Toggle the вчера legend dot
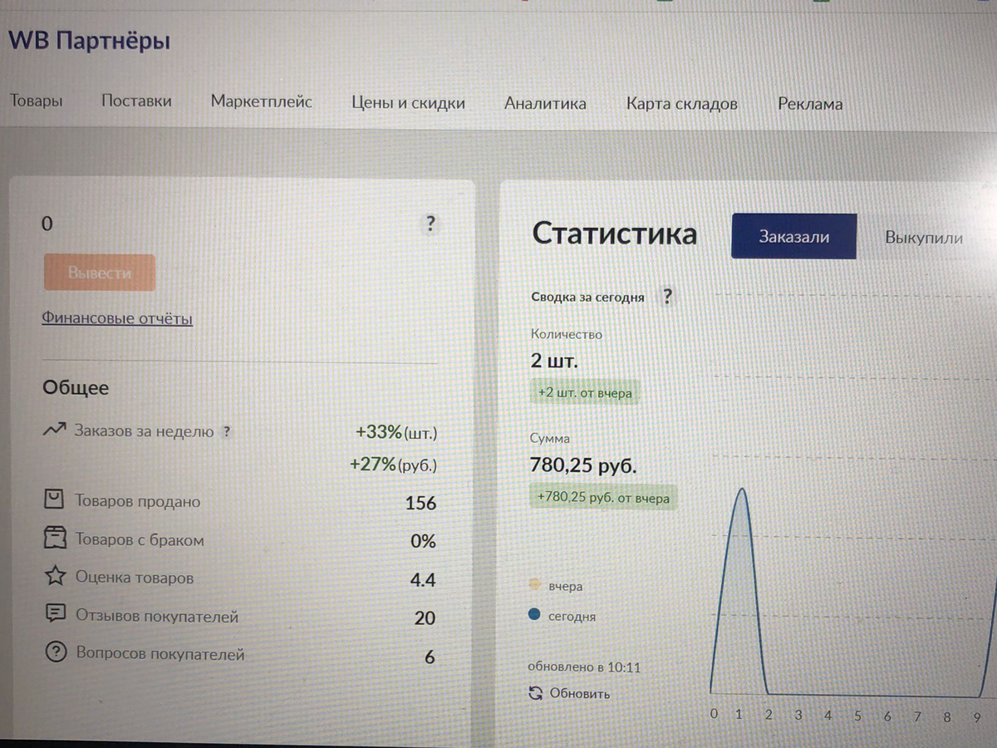997x748 pixels. 534,584
